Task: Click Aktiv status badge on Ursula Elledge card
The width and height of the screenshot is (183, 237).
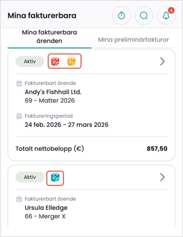Action: (30, 177)
